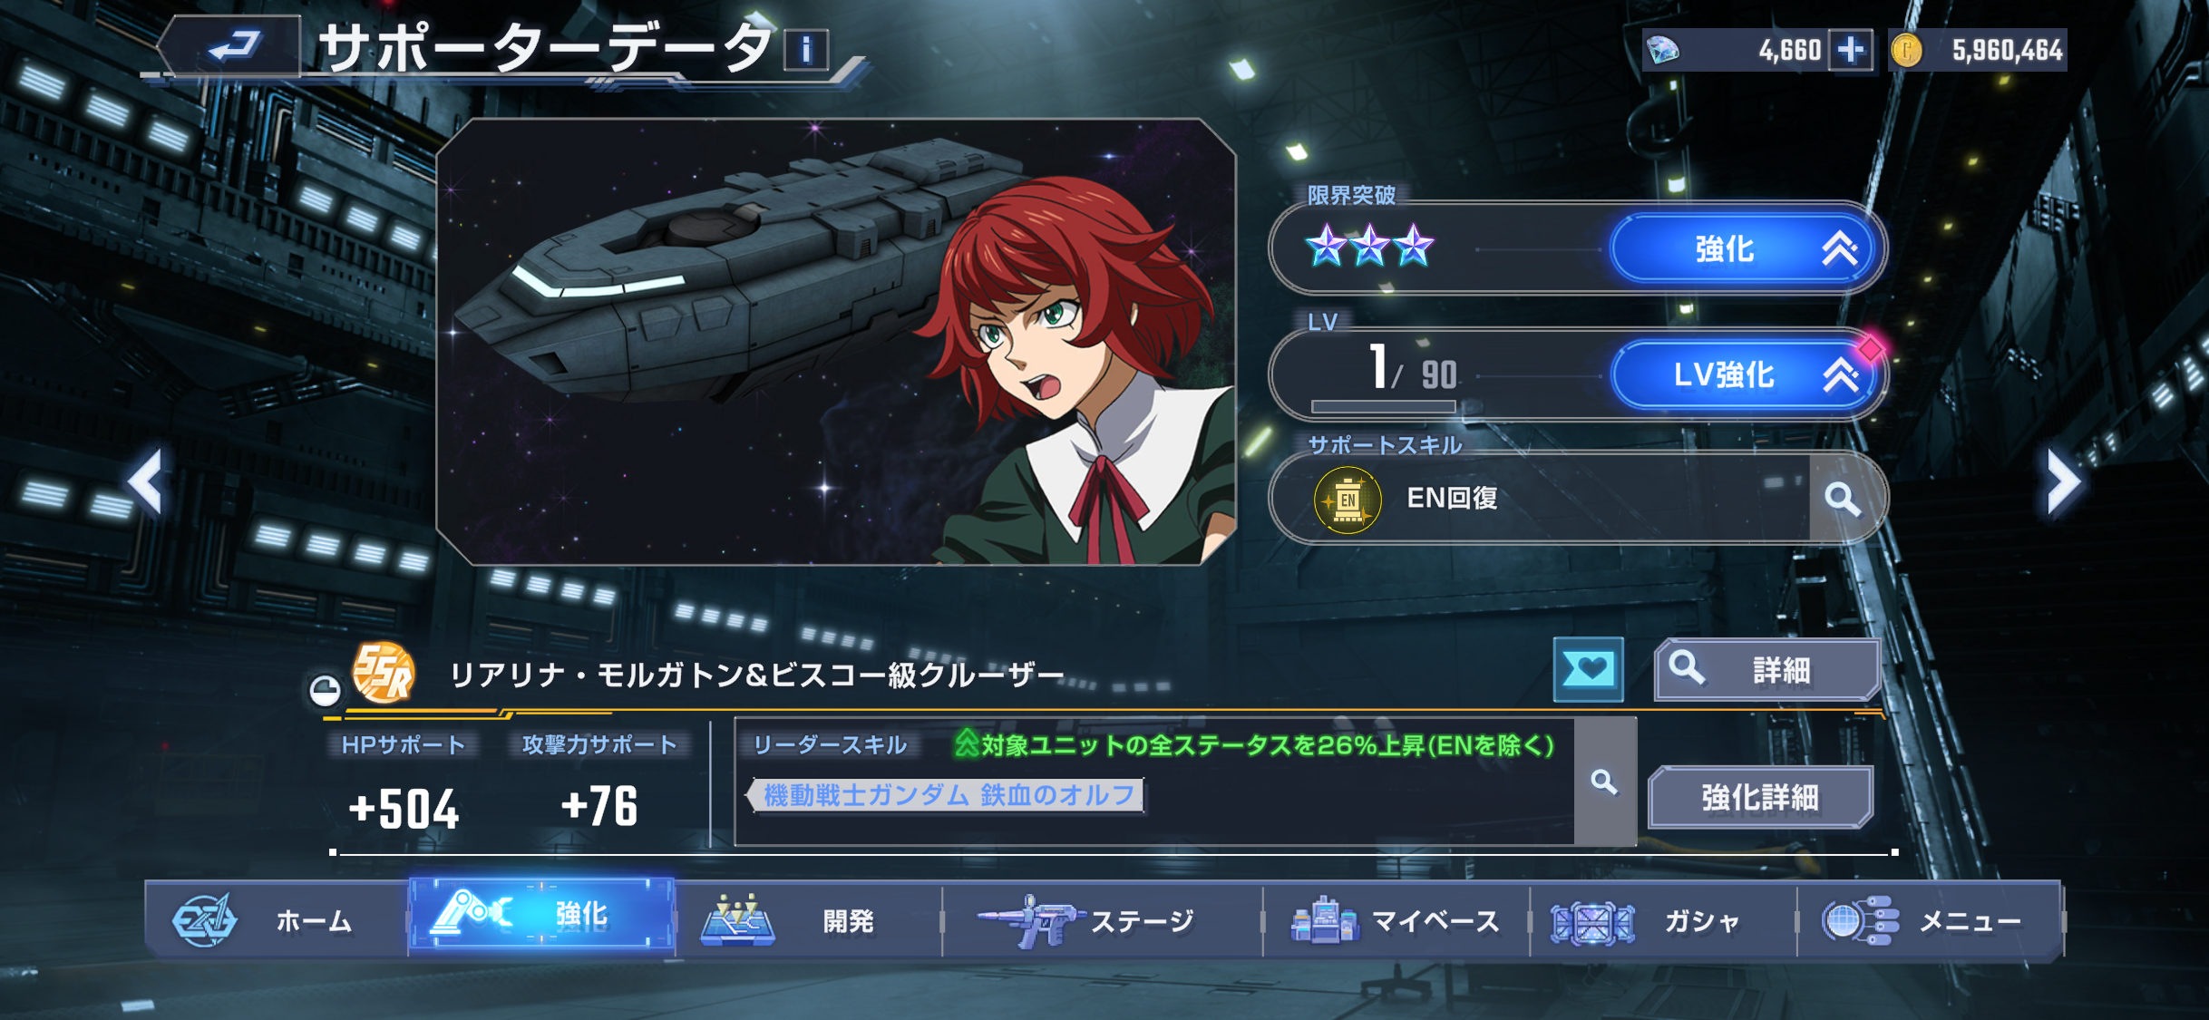Viewport: 2209px width, 1020px height.
Task: Click the gold coin currency icon
Action: tap(1907, 50)
